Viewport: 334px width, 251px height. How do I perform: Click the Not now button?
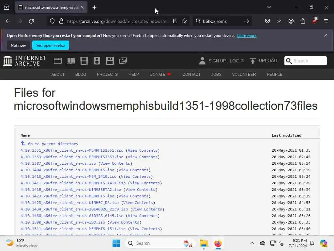tap(18, 45)
